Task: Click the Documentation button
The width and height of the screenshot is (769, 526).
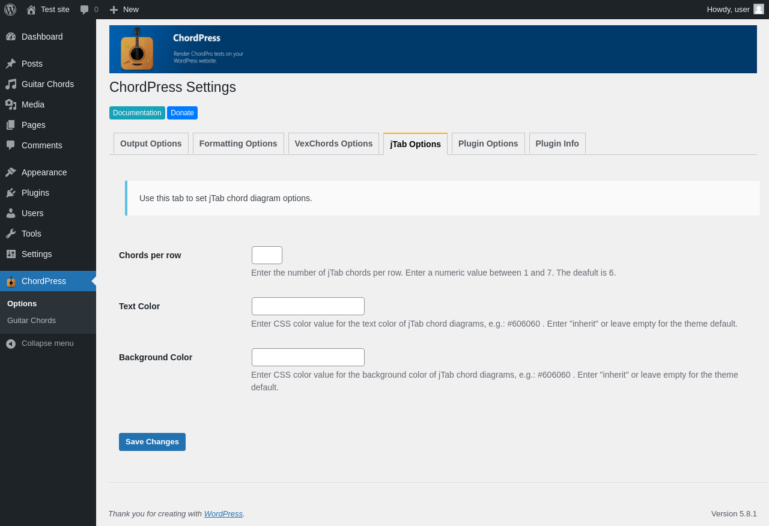Action: pyautogui.click(x=137, y=113)
